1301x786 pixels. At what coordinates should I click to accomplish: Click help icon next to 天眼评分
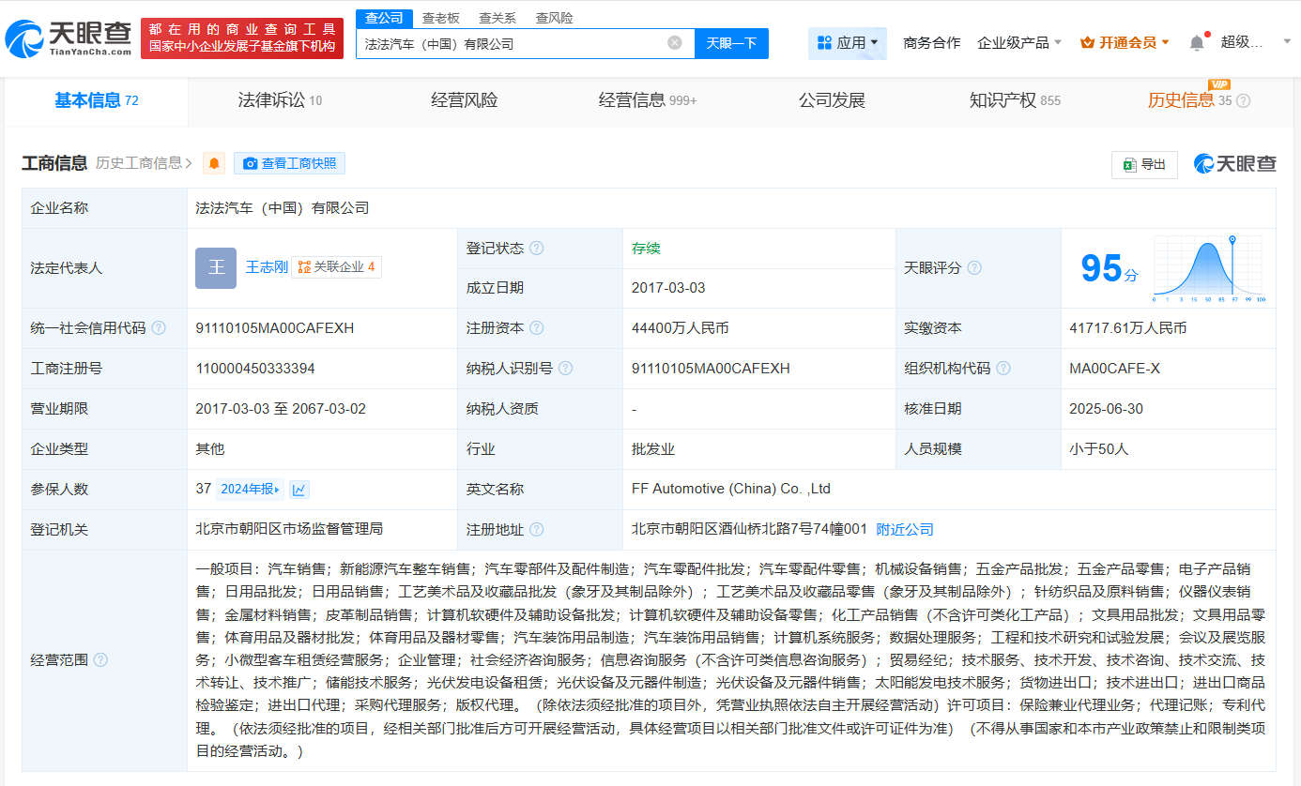(974, 268)
